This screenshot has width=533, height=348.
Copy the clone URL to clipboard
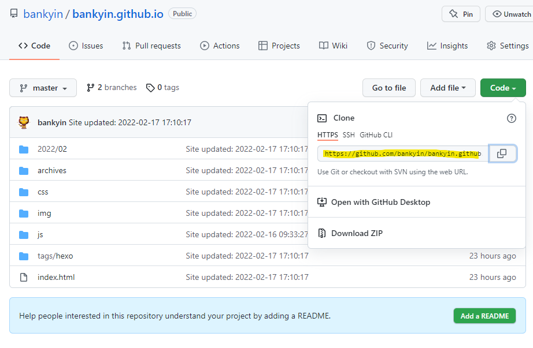(502, 154)
